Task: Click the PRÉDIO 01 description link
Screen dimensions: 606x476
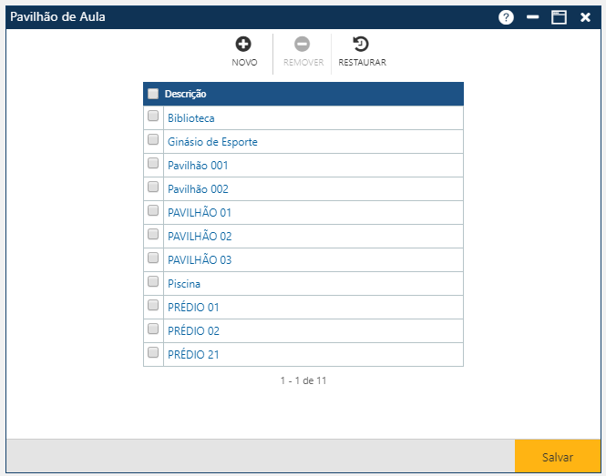Action: [193, 308]
